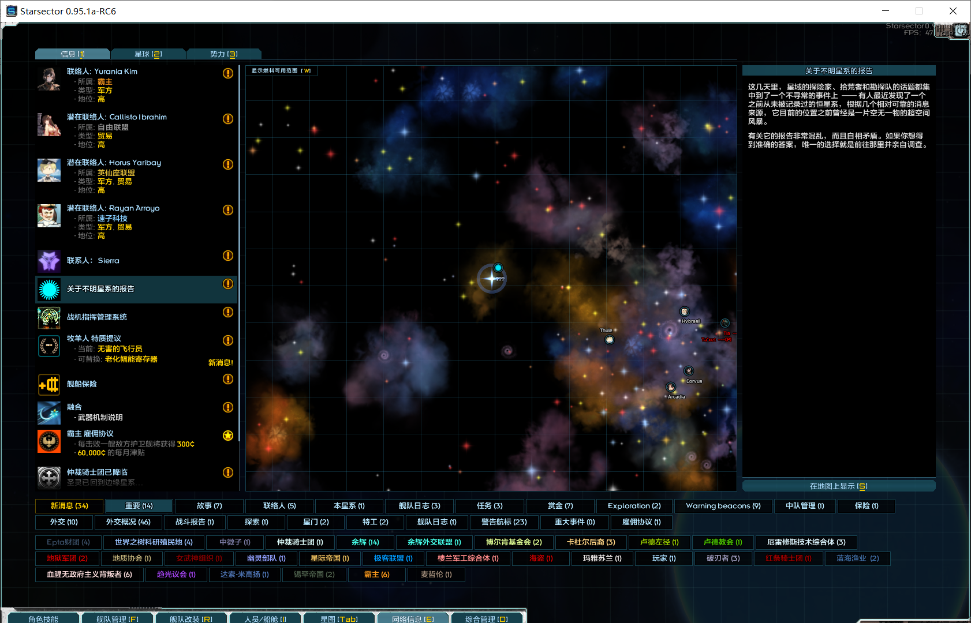The image size is (971, 623).
Task: Toggle fuel range display on map
Action: tap(281, 71)
